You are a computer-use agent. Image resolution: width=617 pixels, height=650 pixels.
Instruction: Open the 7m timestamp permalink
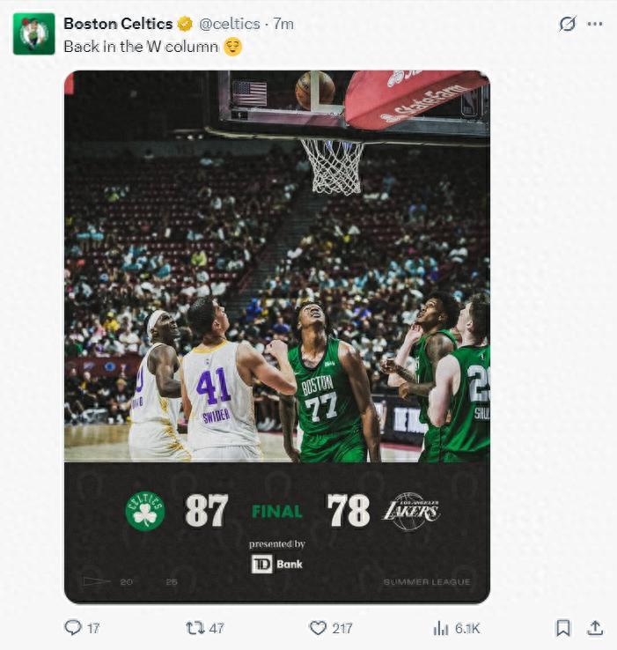(x=283, y=24)
